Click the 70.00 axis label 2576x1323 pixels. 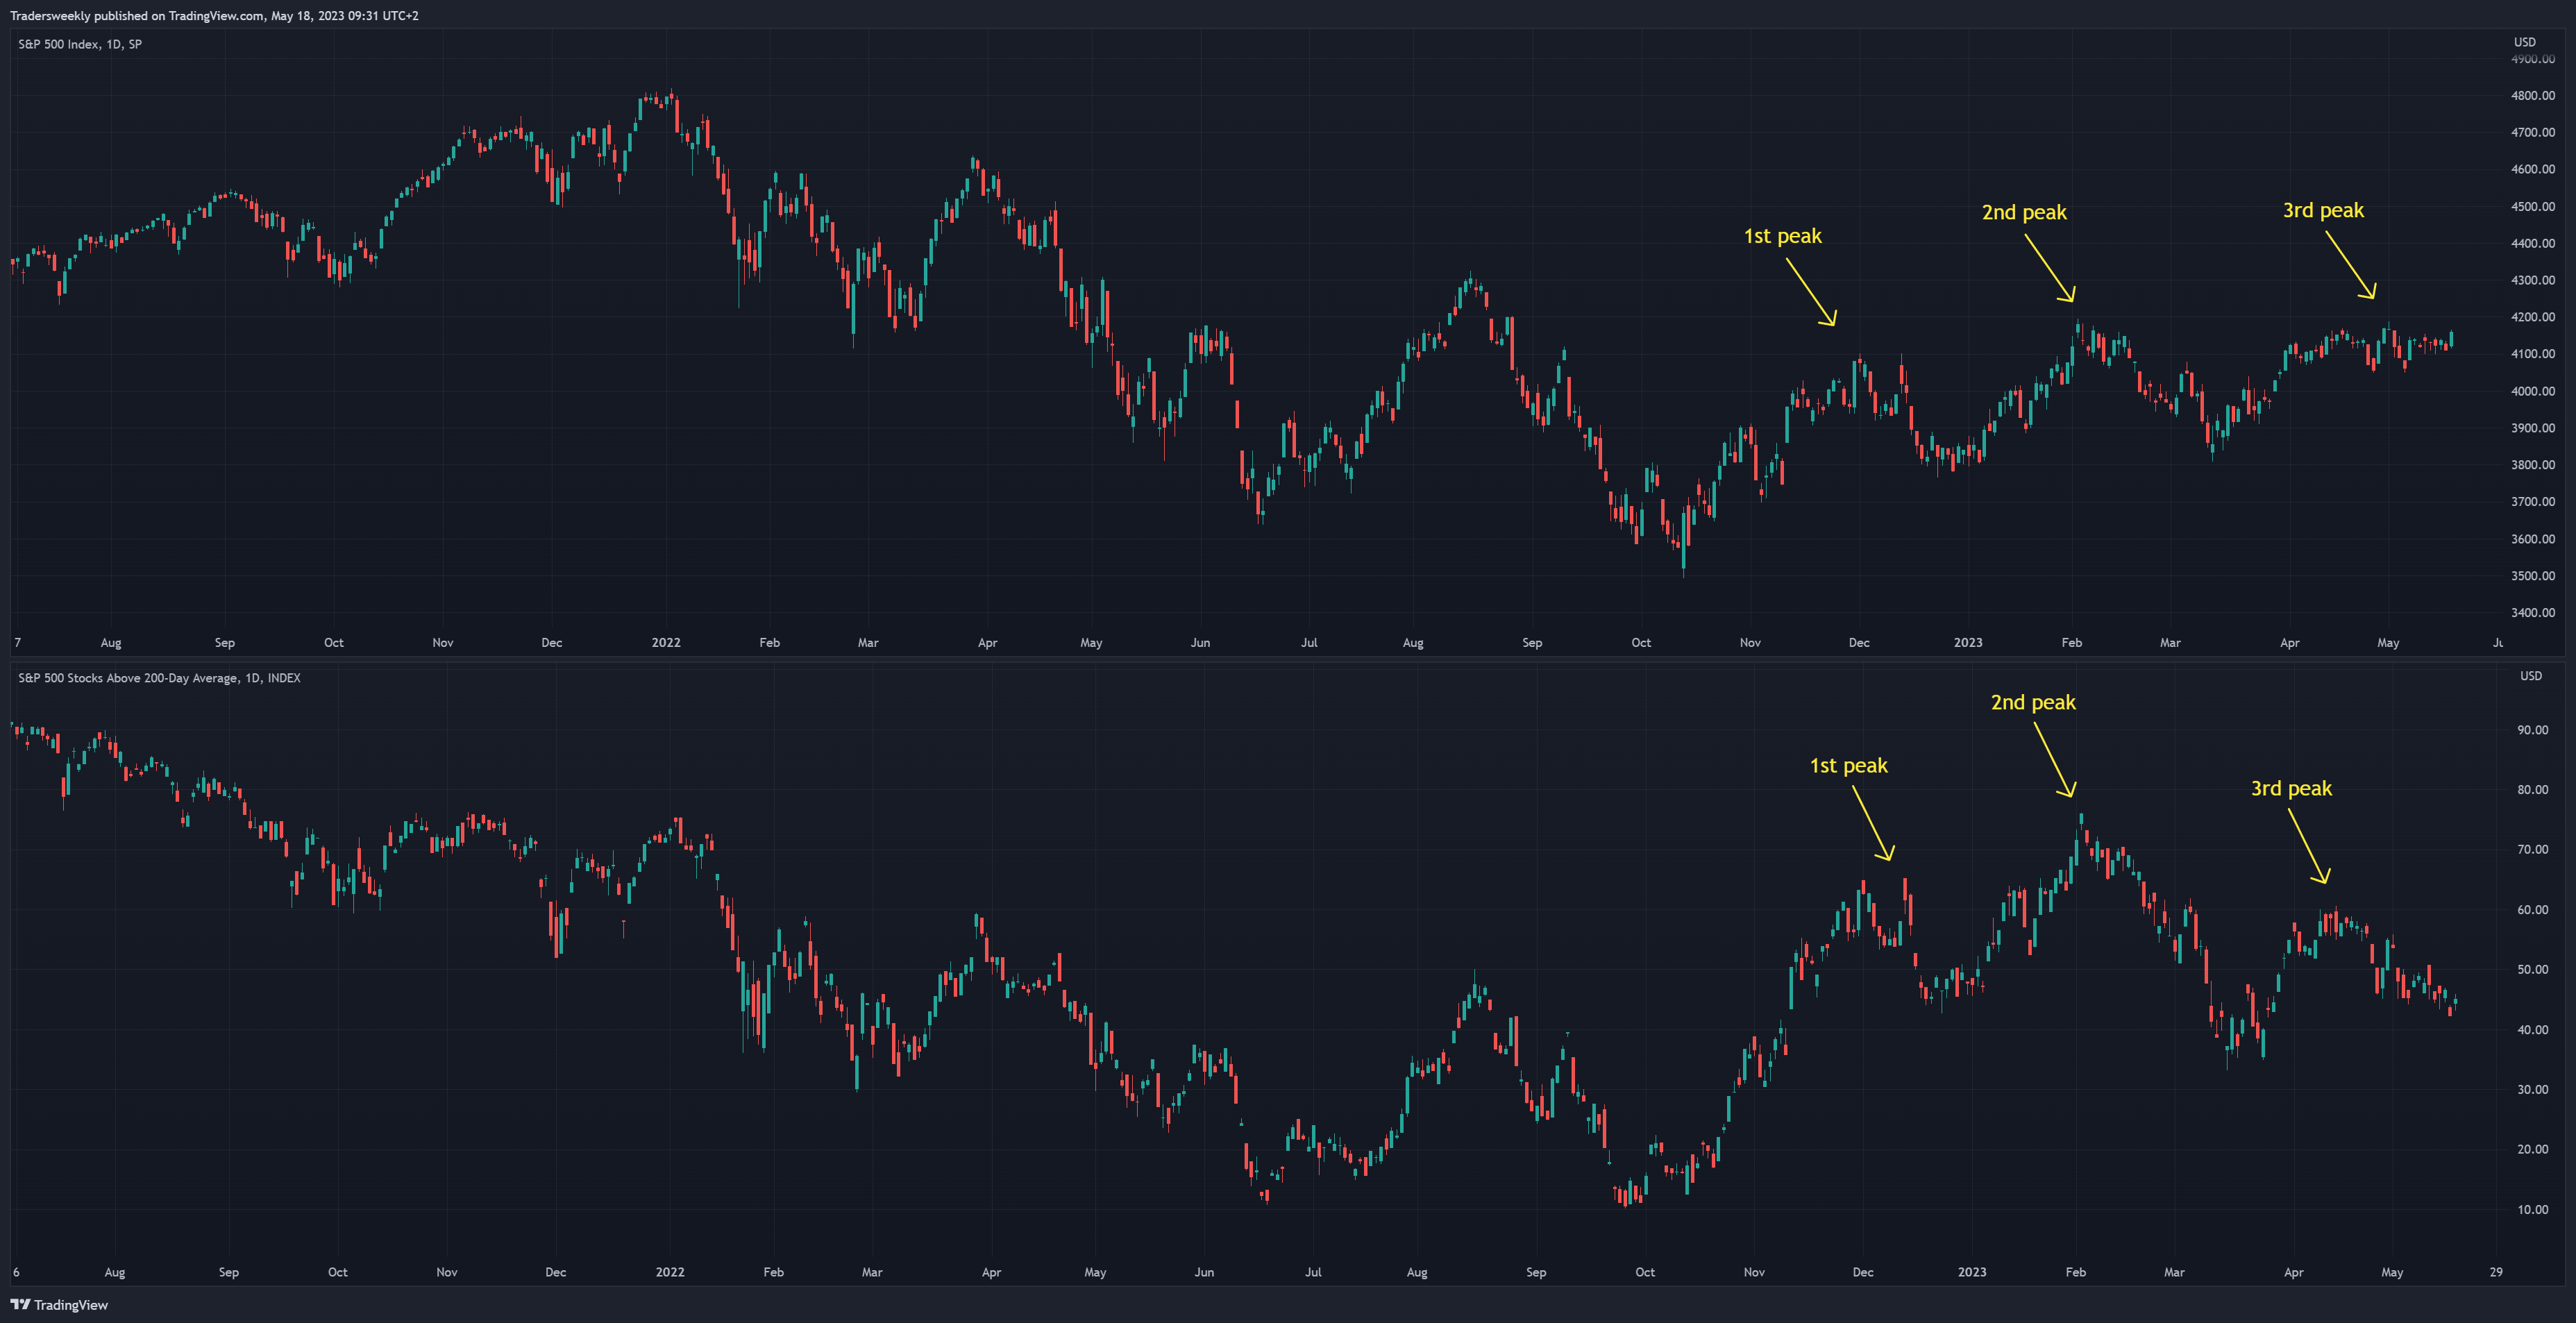(2533, 850)
